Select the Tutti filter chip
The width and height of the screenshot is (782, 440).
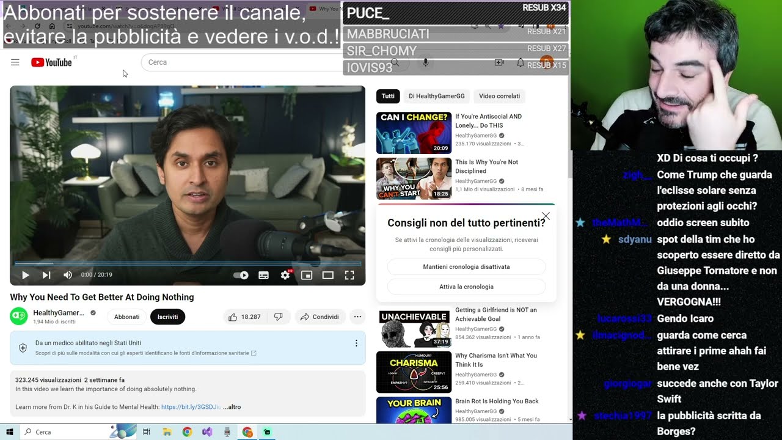point(388,96)
